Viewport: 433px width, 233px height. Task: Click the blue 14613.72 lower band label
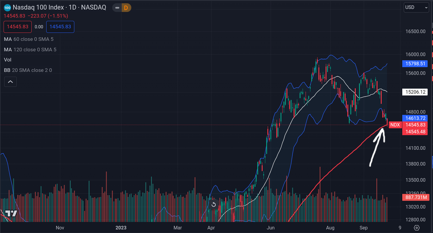tap(414, 118)
